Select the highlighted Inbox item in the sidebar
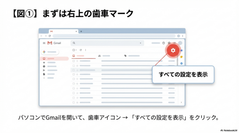 pos(54,58)
